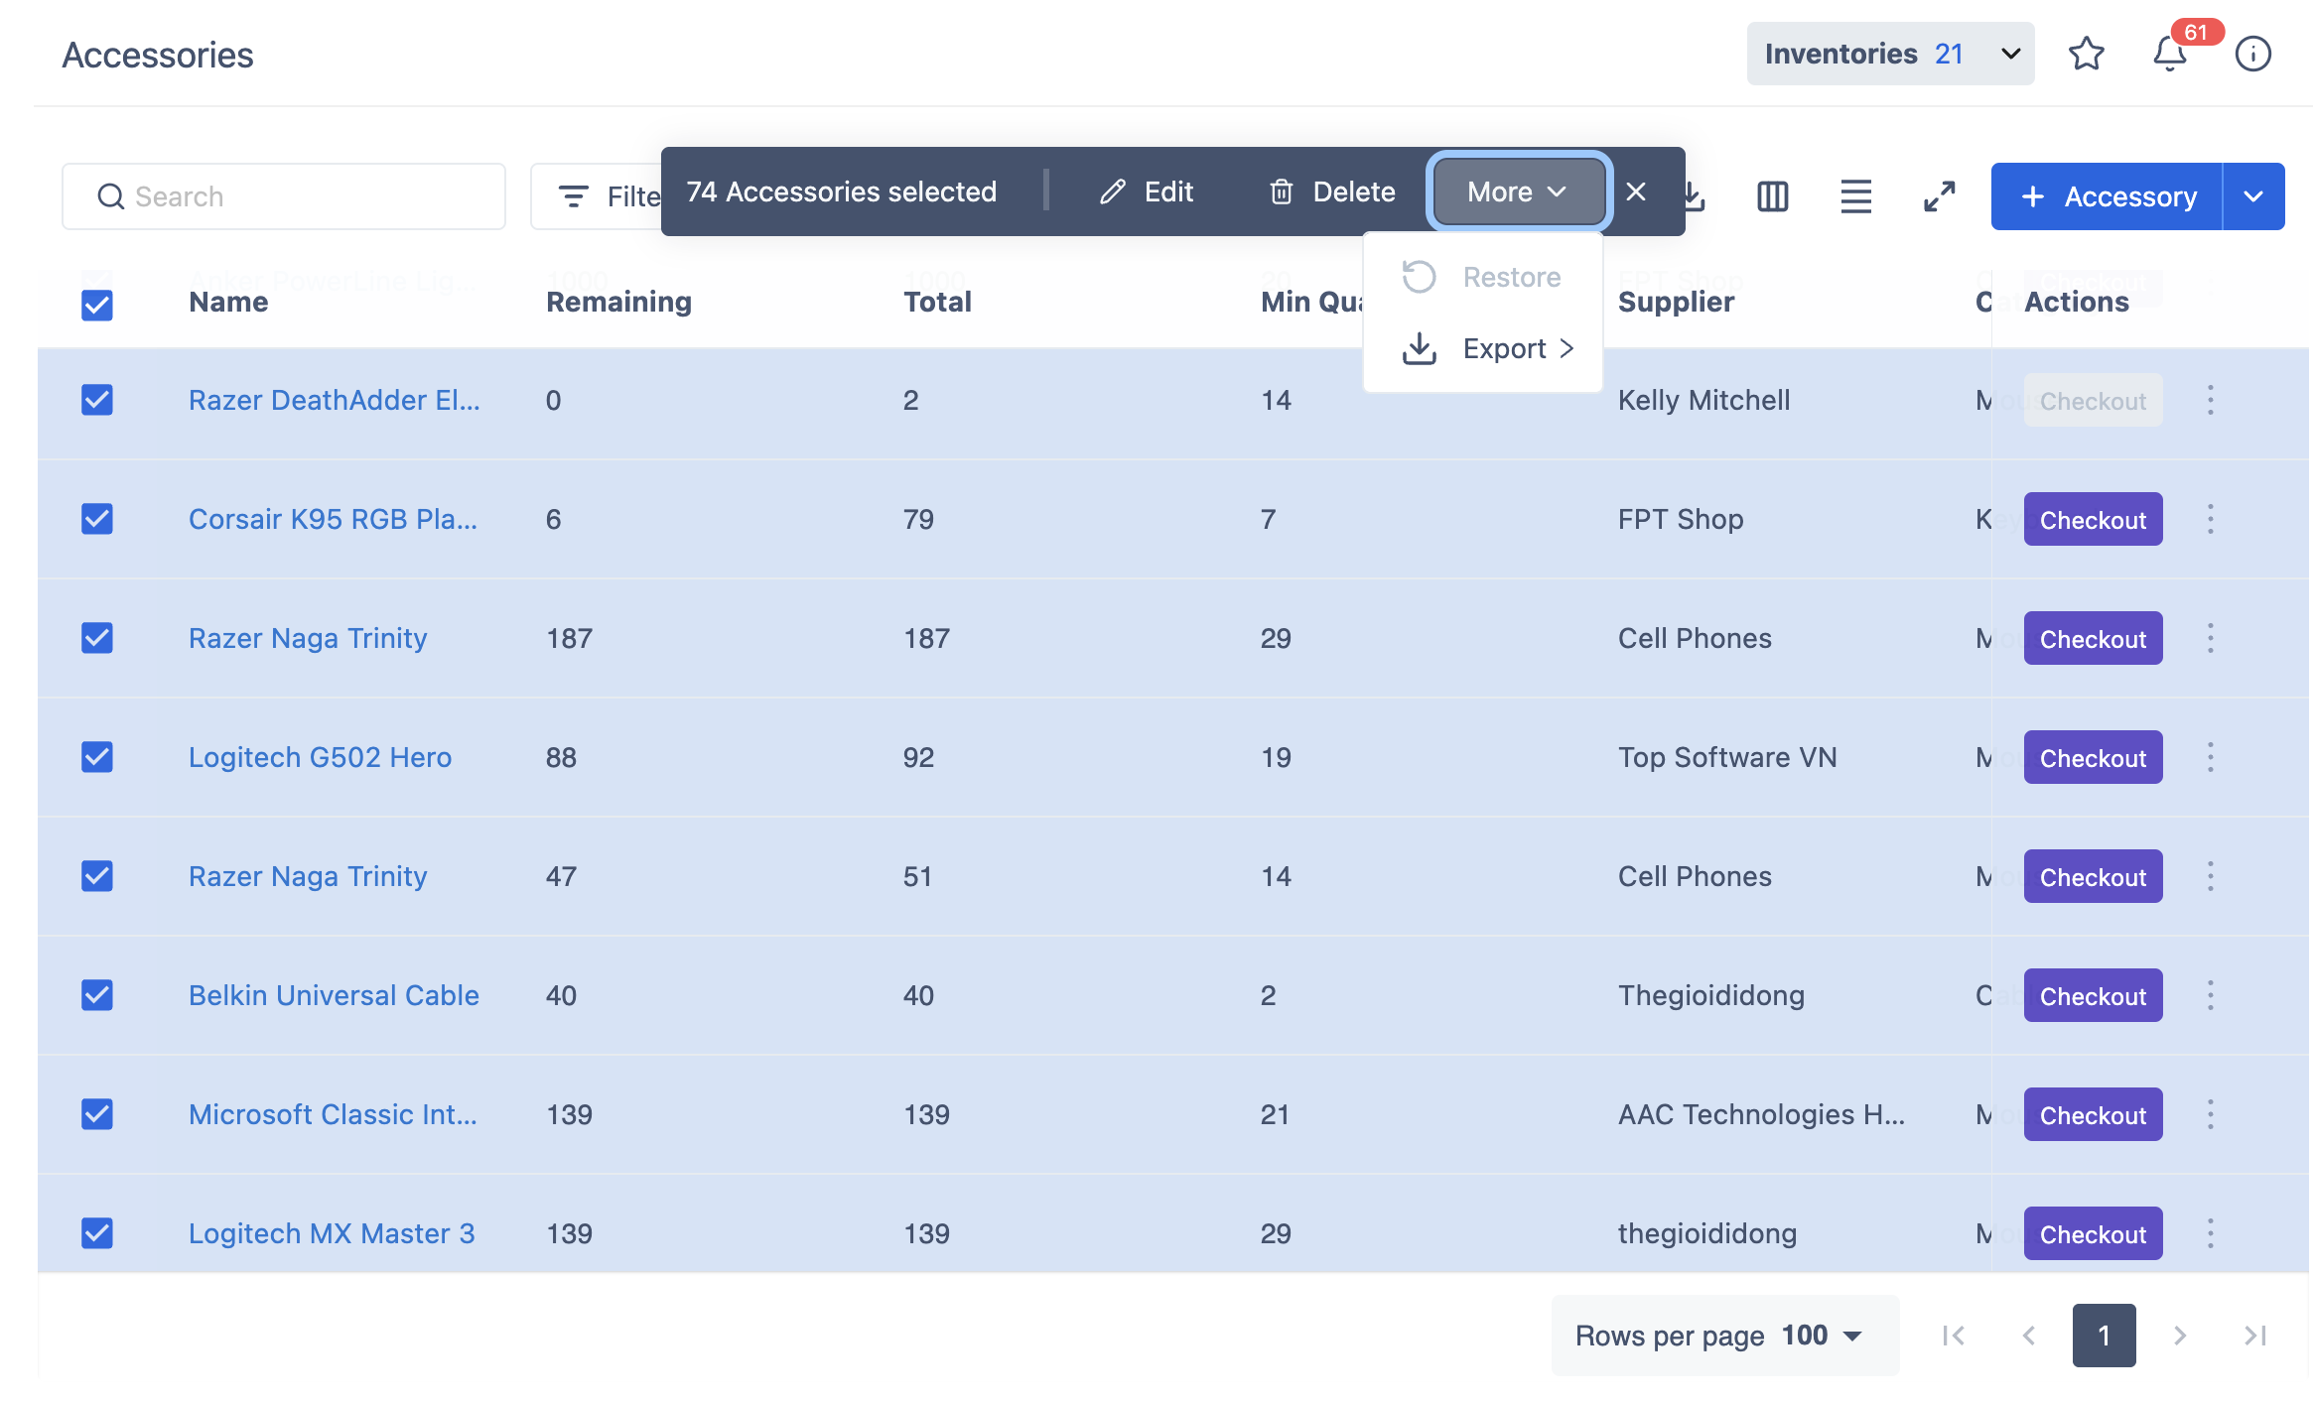Open the Inventories dropdown
Image resolution: width=2315 pixels, height=1403 pixels.
[x=1890, y=54]
